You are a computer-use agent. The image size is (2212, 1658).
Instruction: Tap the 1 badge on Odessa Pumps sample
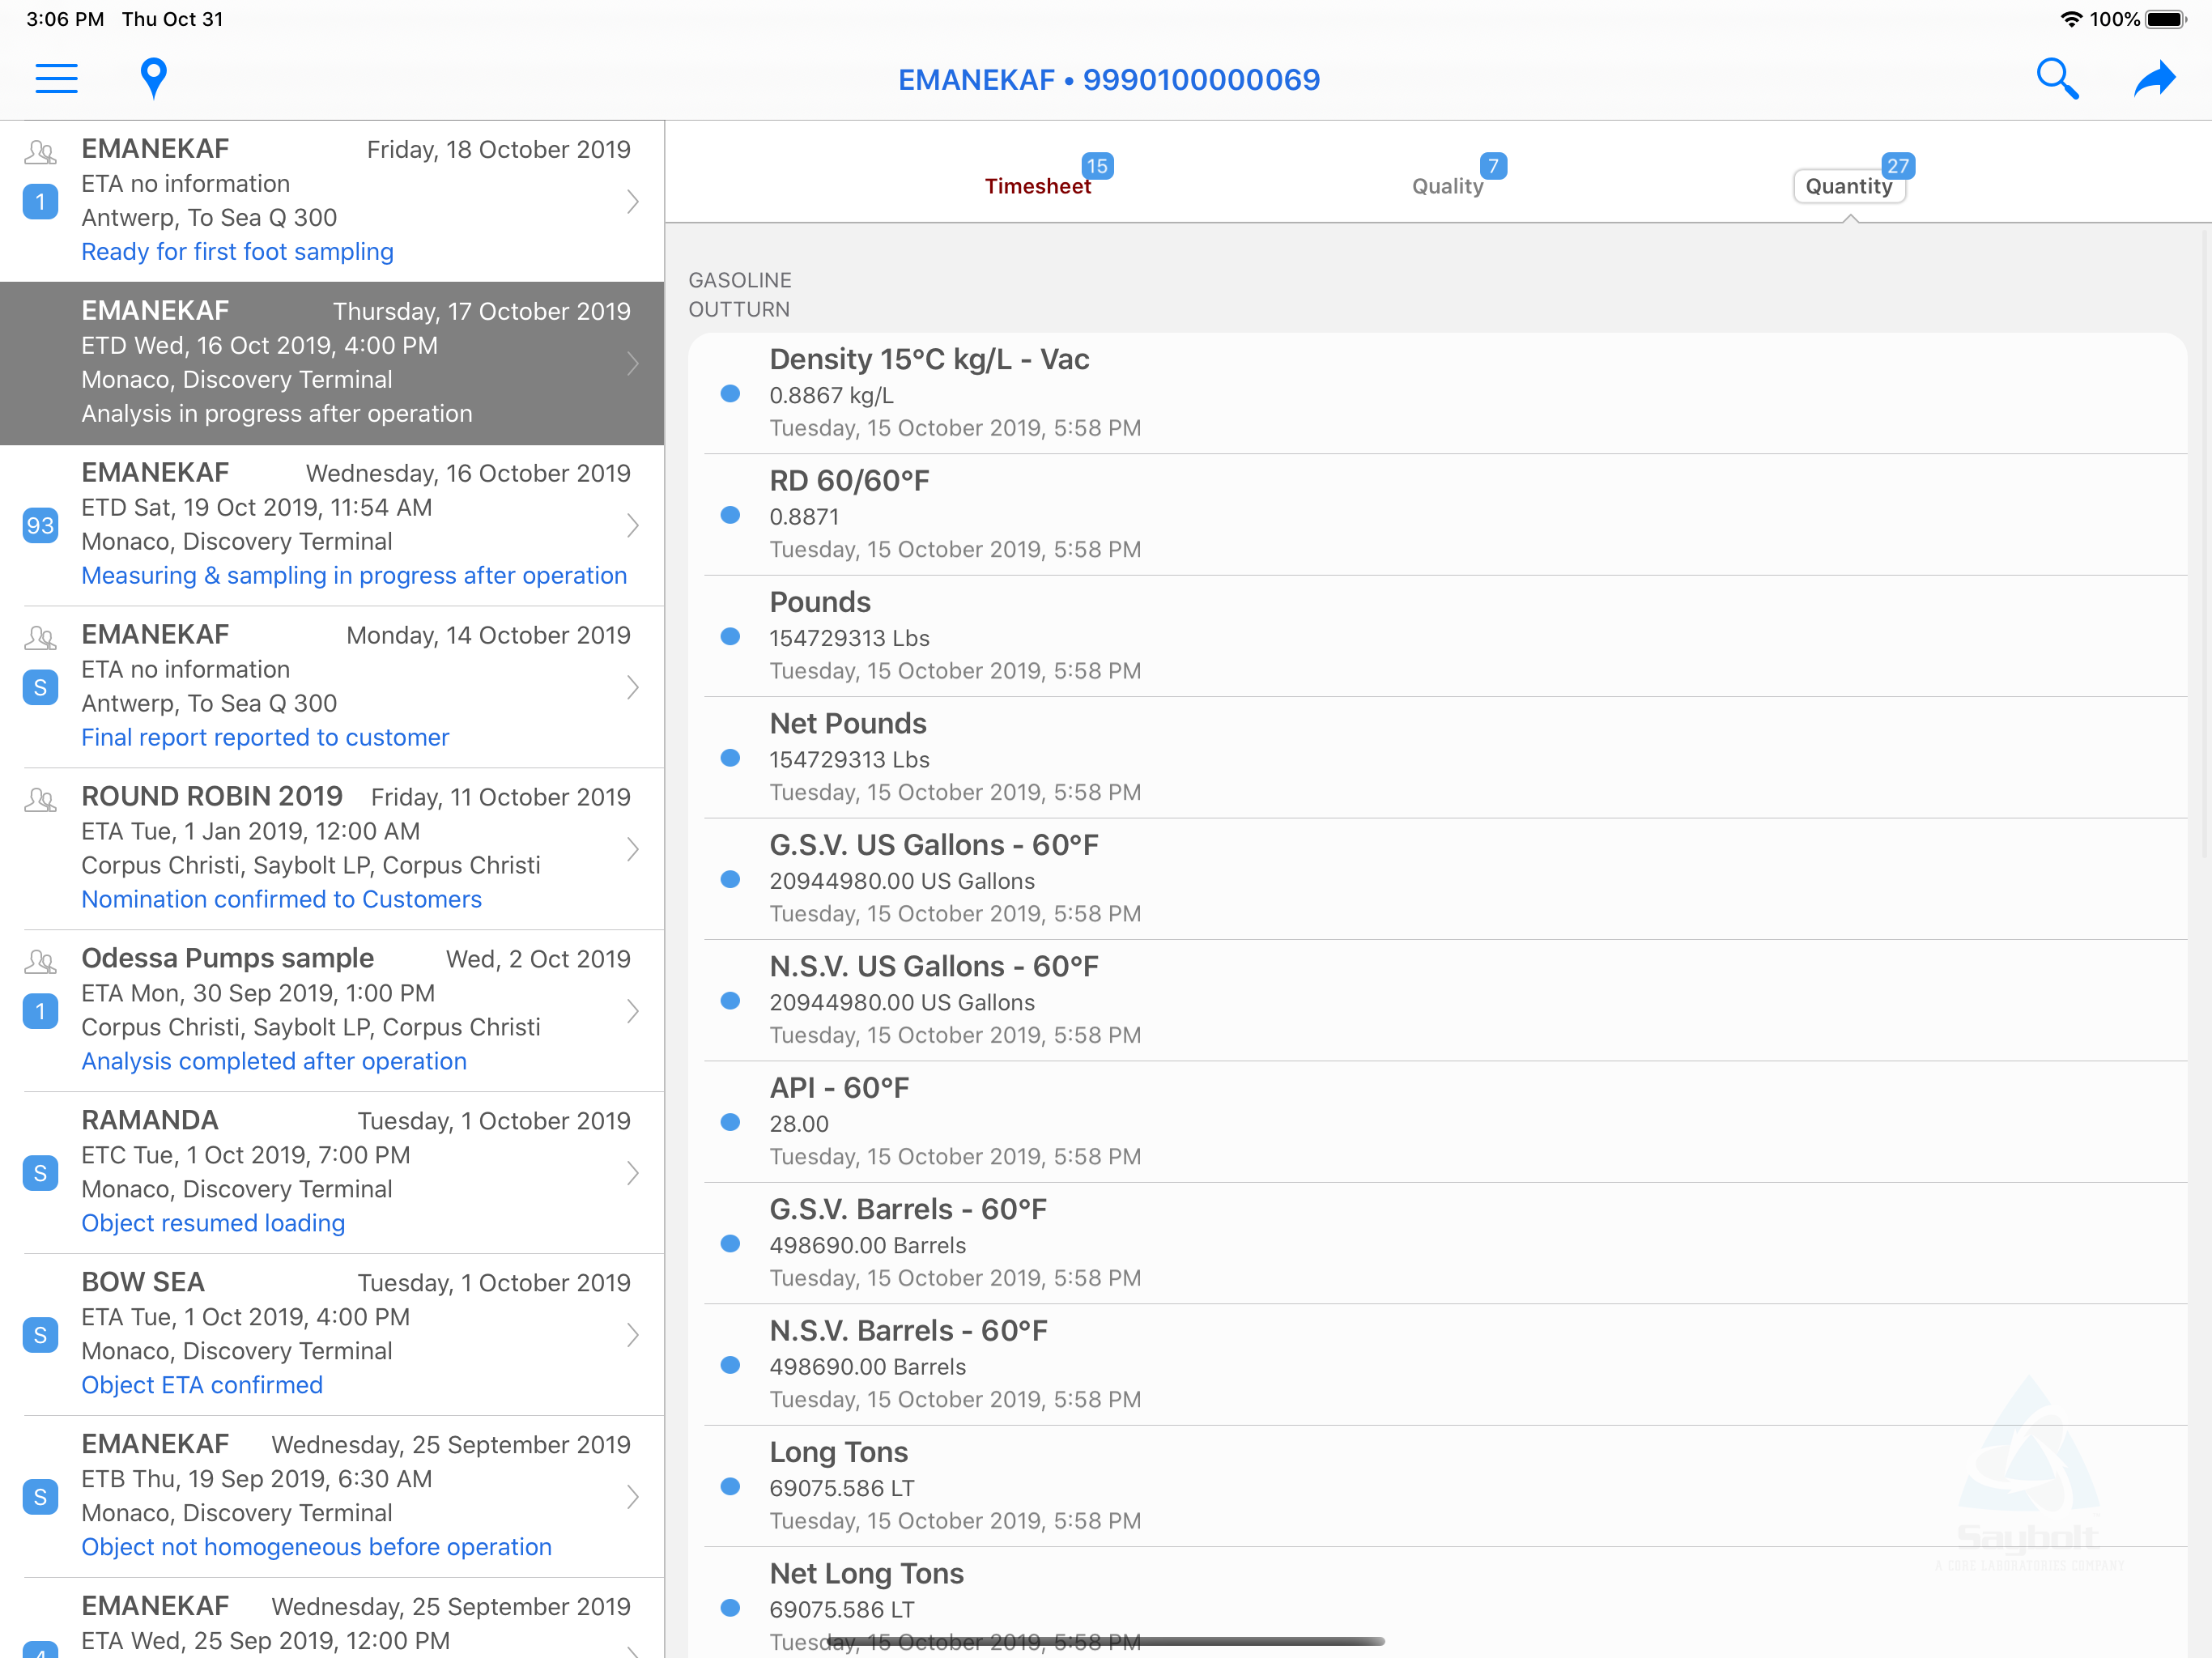click(x=40, y=1011)
